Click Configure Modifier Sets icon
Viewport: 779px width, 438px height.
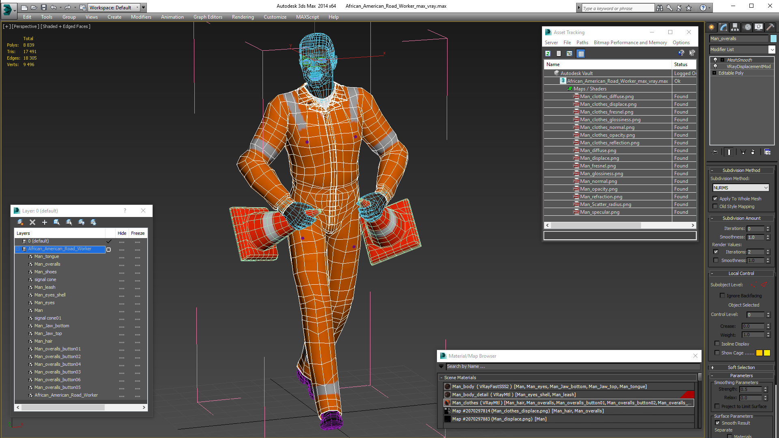[768, 152]
